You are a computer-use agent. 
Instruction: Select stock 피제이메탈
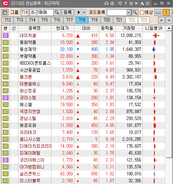[30, 153]
